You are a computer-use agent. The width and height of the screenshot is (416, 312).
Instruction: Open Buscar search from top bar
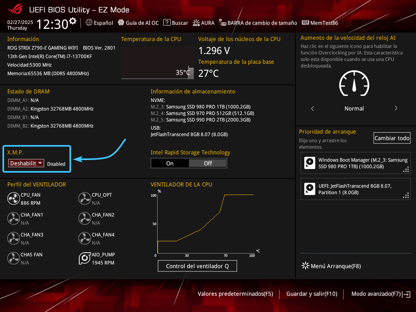coord(175,23)
